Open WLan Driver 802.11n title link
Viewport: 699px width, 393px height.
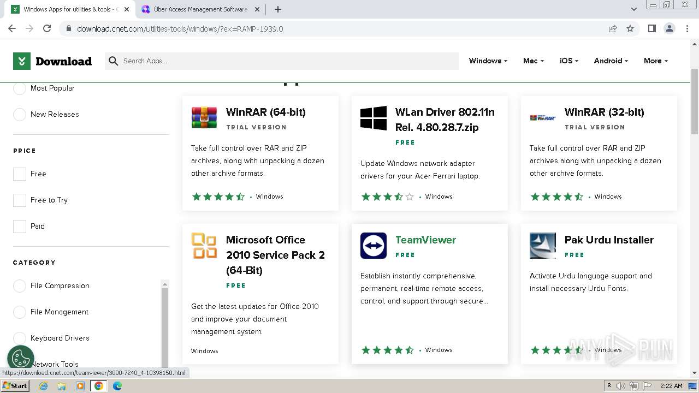coord(445,120)
